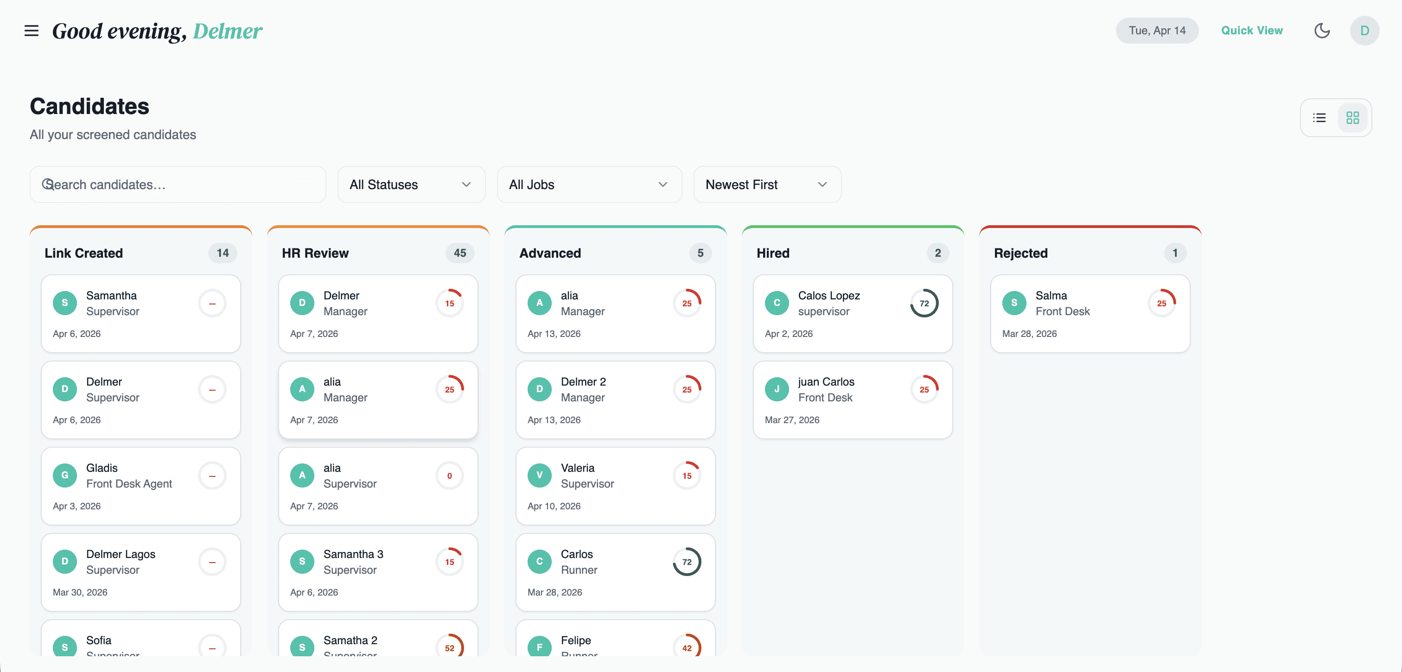The image size is (1402, 672).
Task: Focus the Search candidates input field
Action: pos(185,184)
